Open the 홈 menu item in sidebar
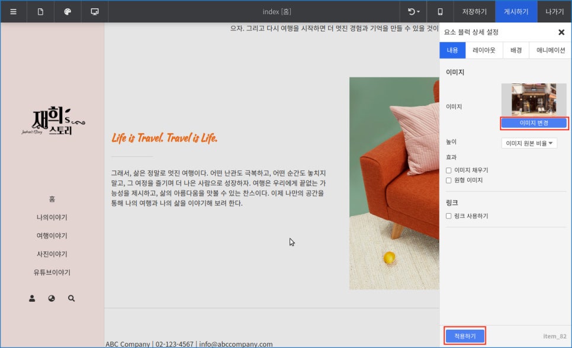Viewport: 572px width, 348px height. 52,199
